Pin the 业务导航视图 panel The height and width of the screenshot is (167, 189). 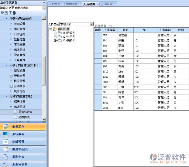(44, 3)
